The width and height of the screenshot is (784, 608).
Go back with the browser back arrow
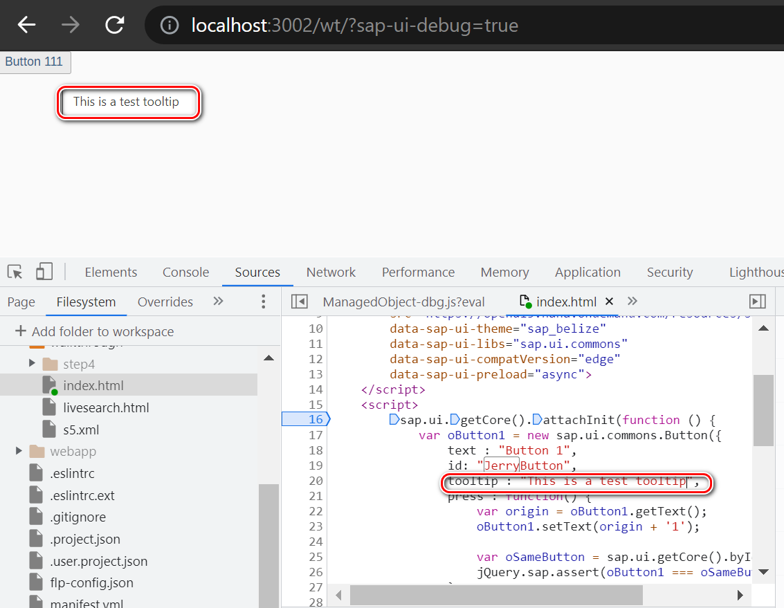coord(26,24)
